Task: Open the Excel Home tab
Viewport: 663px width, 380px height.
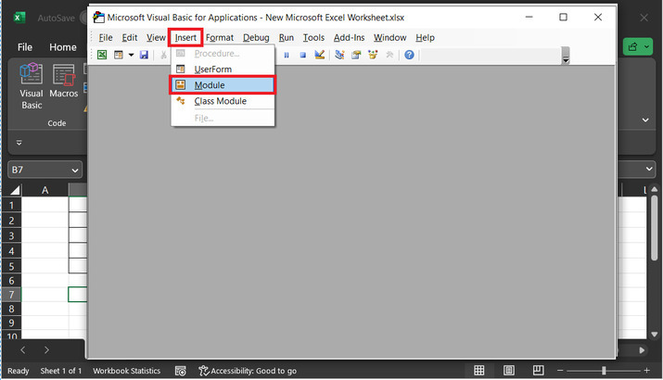Action: [x=62, y=47]
